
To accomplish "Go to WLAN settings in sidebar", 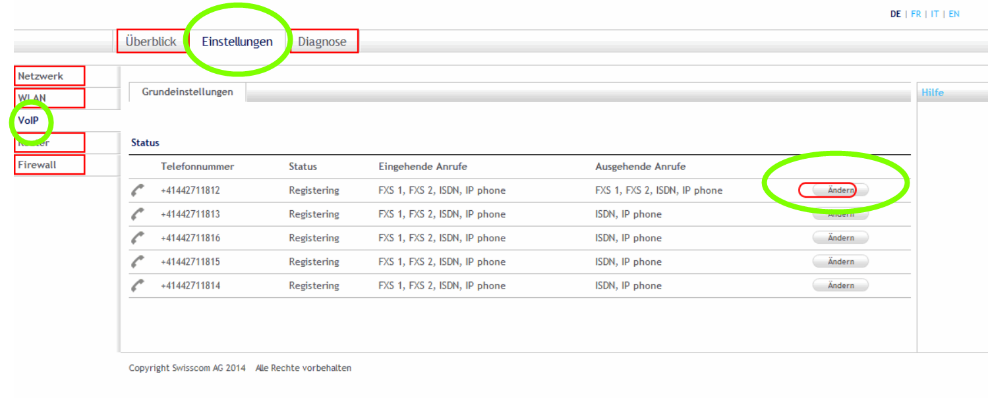I will click(x=32, y=98).
